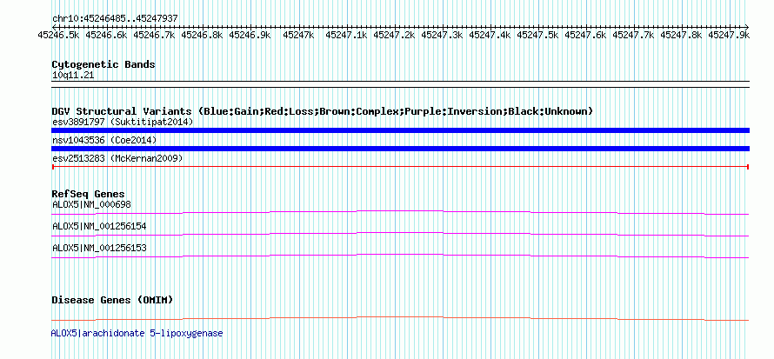
Task: Click the 45247.4k ruler tick label
Action: tap(490, 35)
